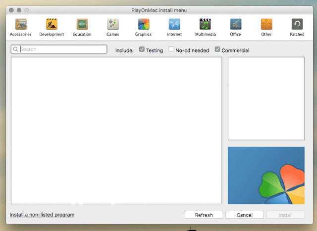Uncheck the Commercial checkbox
Screen dimensions: 317x231
217,49
